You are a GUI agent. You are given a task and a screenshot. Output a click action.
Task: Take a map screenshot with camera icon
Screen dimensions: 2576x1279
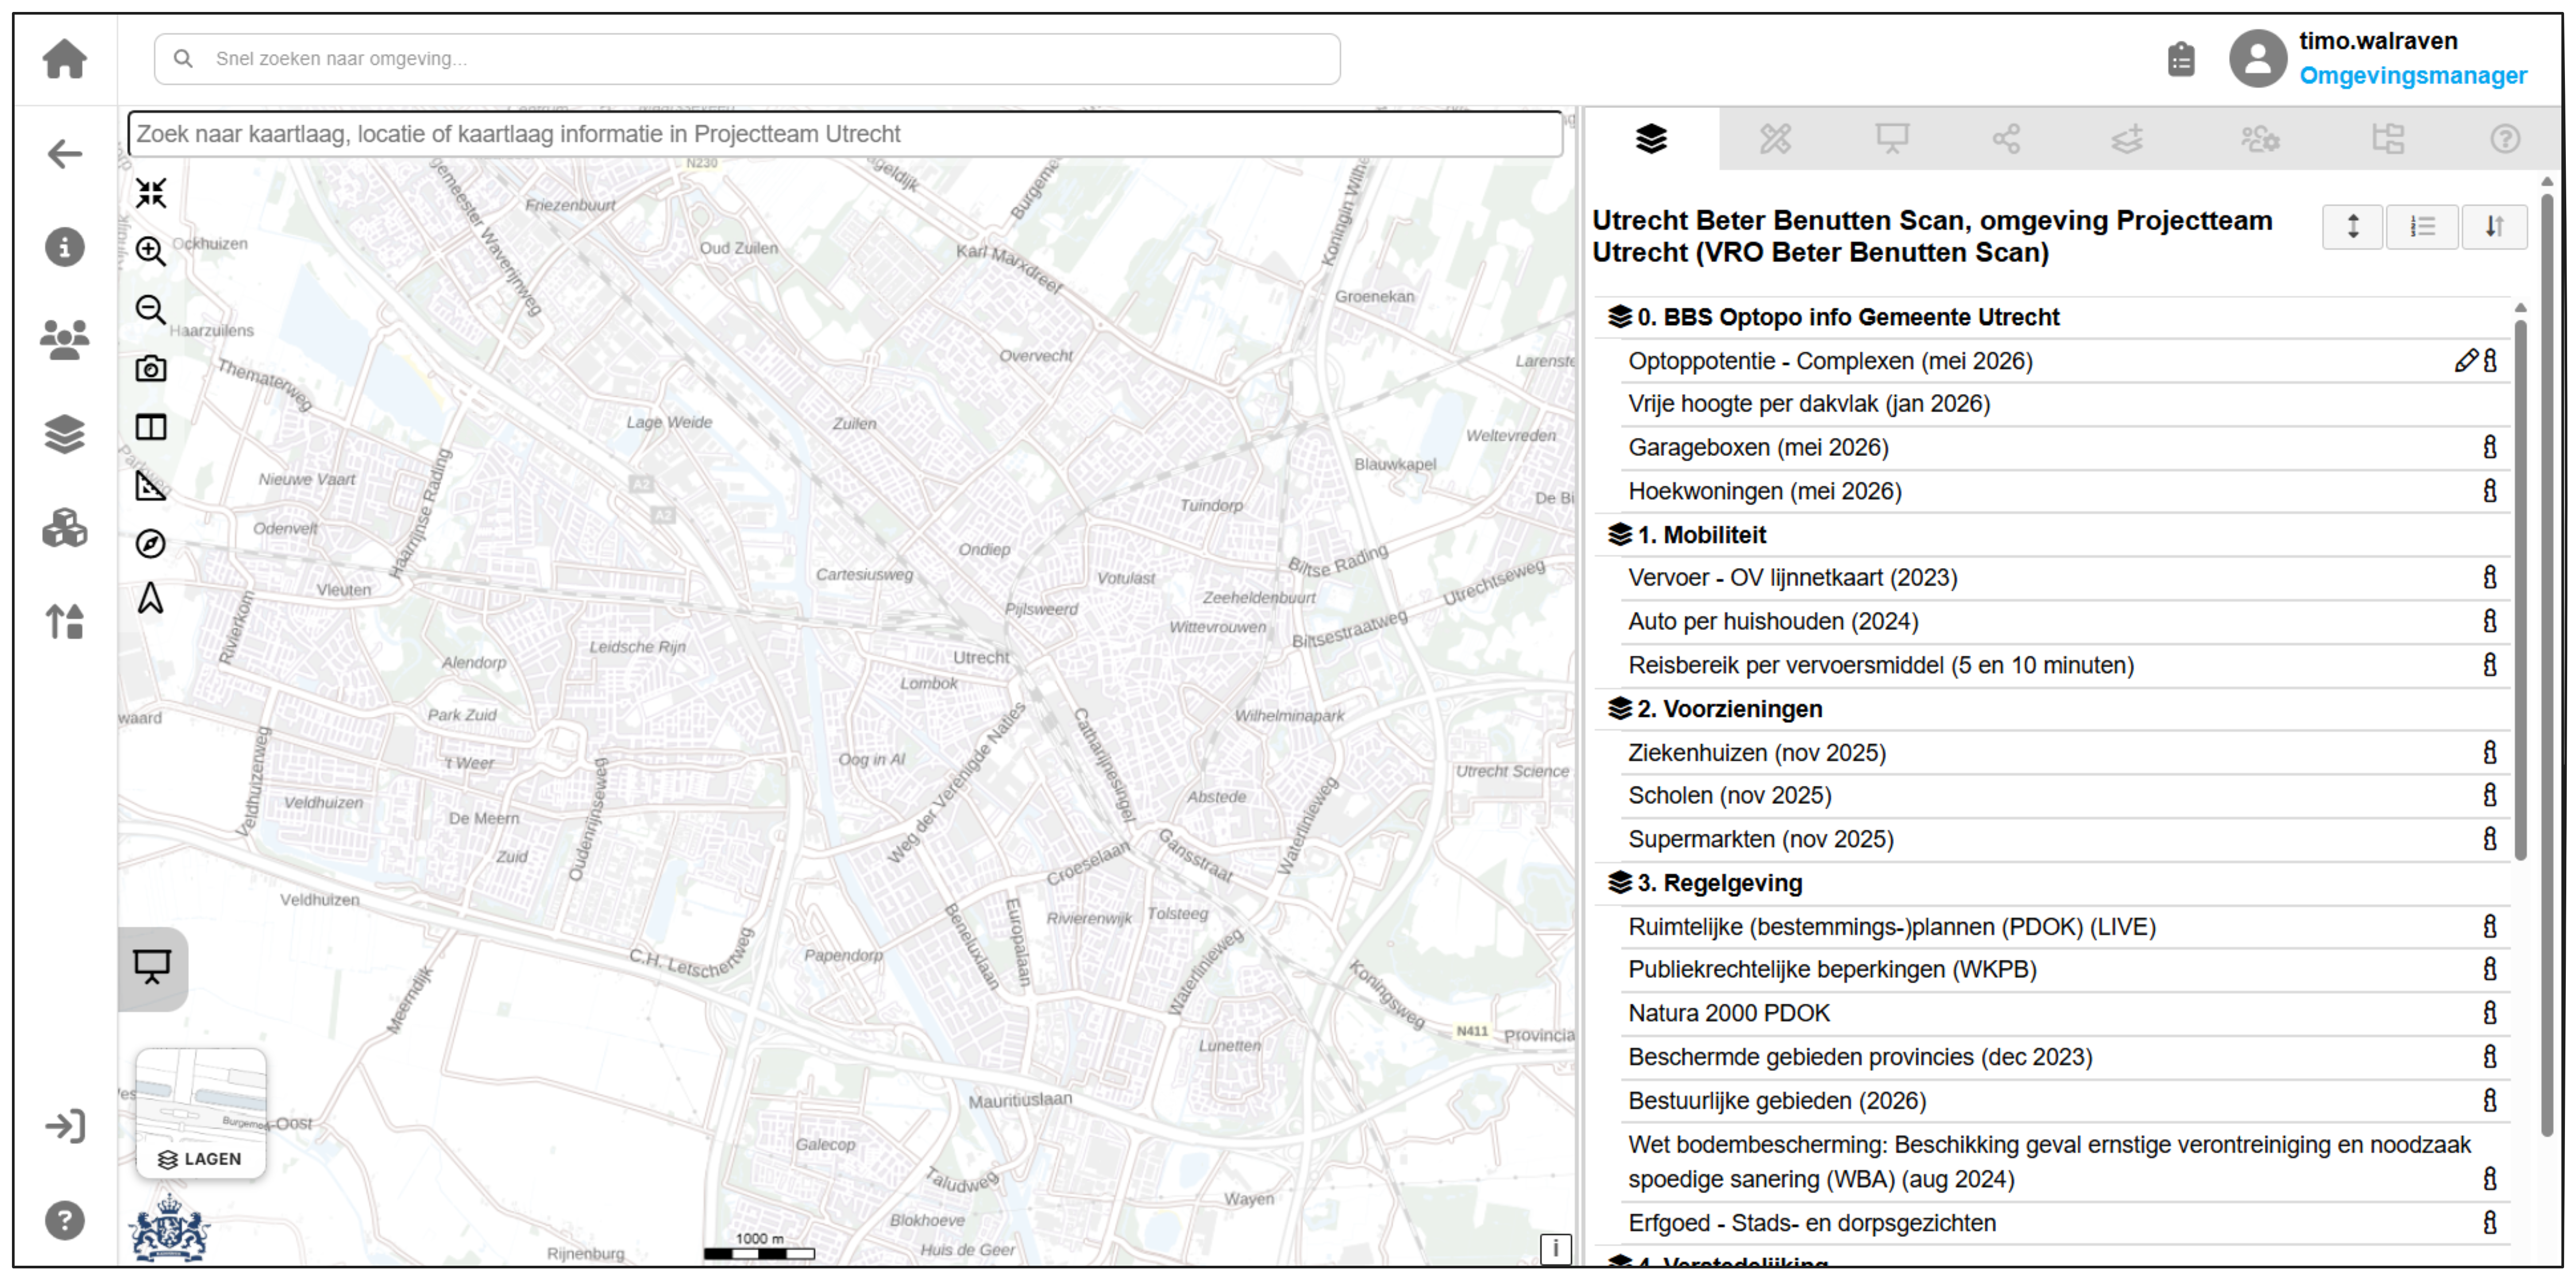(151, 369)
